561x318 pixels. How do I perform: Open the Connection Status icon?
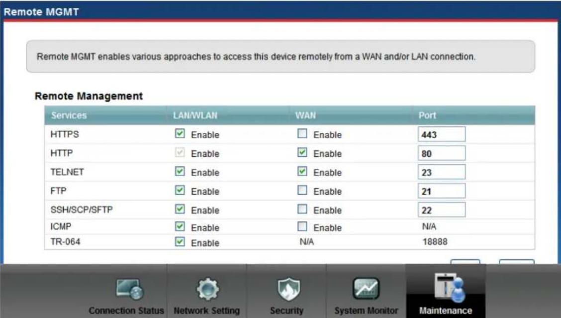tap(129, 289)
